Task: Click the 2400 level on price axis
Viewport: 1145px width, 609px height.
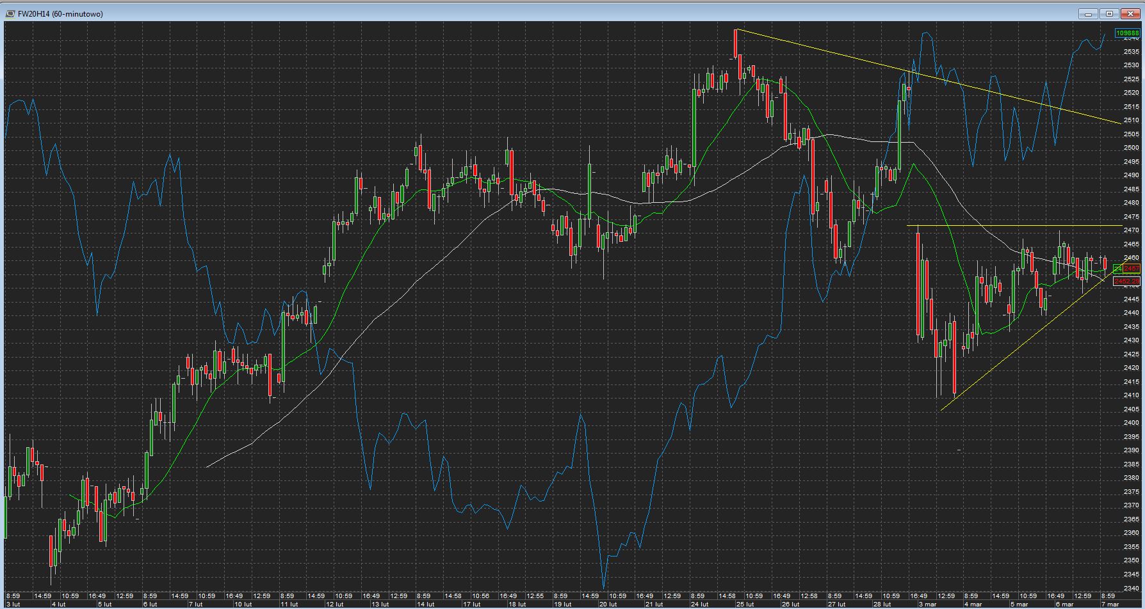Action: [x=1132, y=423]
